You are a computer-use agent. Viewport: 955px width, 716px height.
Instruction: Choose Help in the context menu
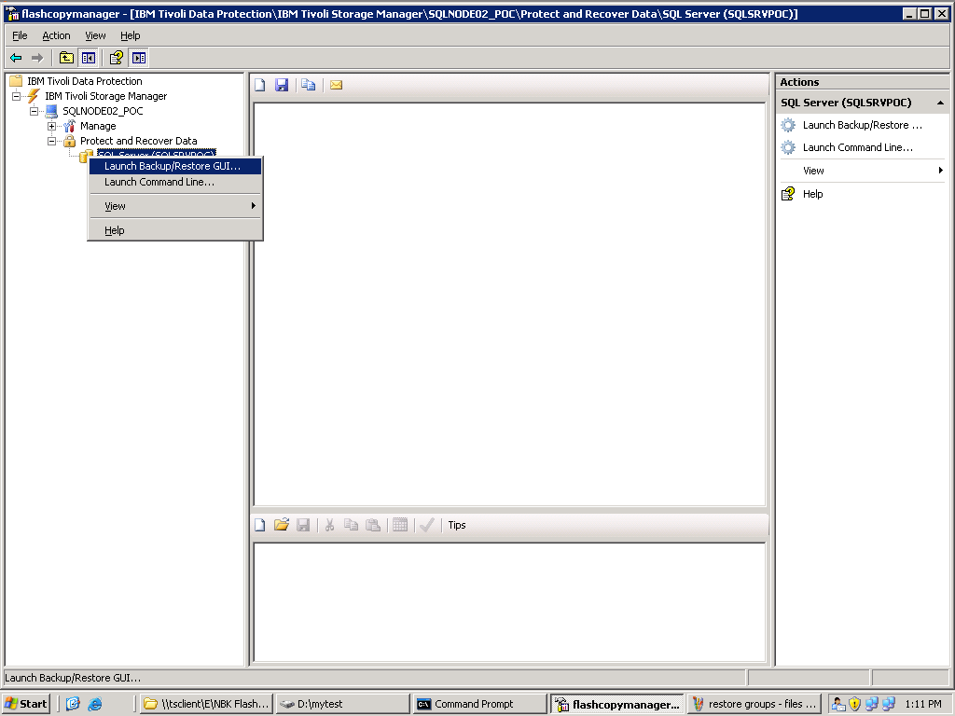(175, 230)
